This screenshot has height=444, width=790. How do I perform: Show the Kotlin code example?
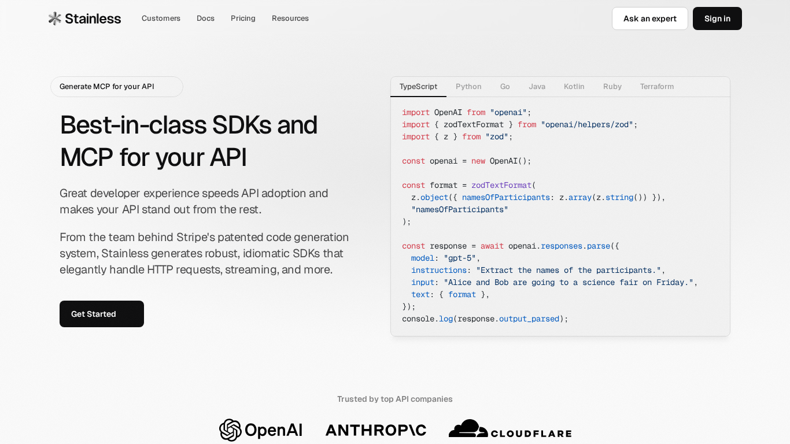point(574,87)
